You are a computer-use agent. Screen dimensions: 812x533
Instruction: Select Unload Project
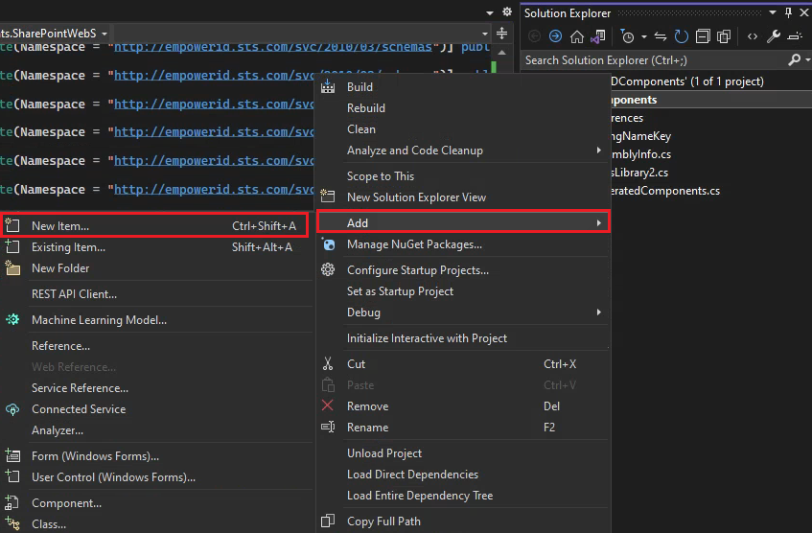click(x=463, y=453)
